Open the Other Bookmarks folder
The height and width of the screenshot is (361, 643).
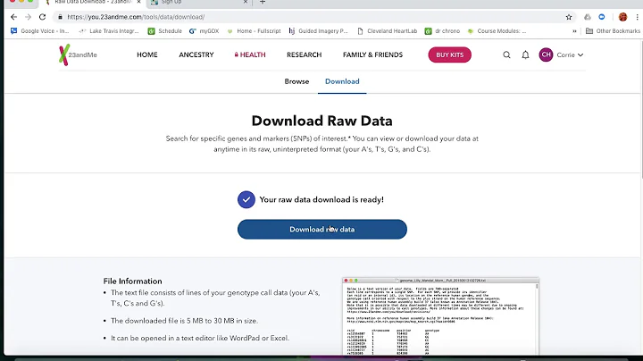[x=613, y=30]
